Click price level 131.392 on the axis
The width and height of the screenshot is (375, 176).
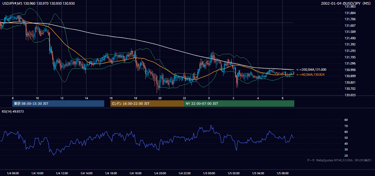(350, 45)
